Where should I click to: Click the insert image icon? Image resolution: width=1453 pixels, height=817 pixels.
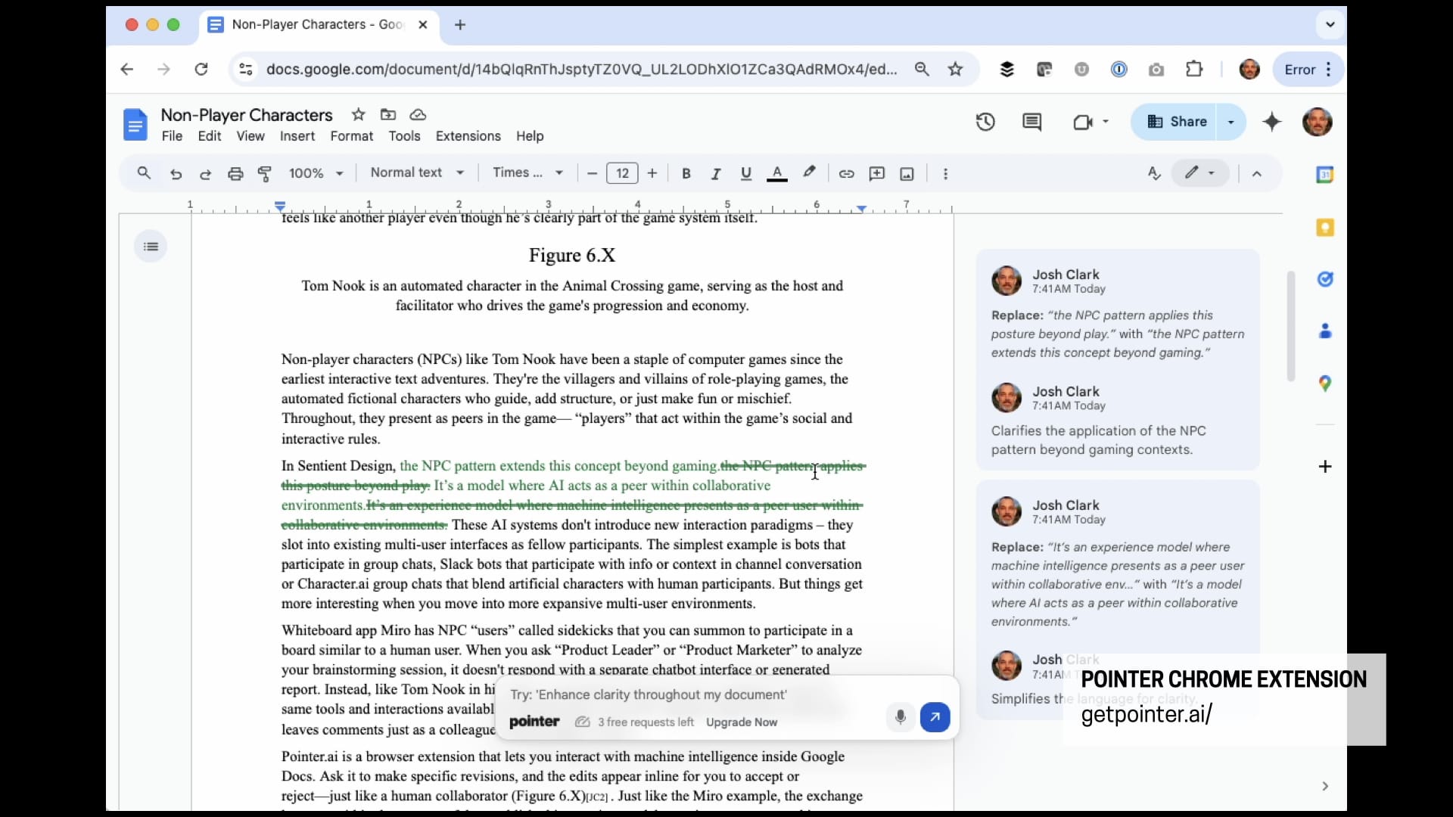[x=907, y=174]
